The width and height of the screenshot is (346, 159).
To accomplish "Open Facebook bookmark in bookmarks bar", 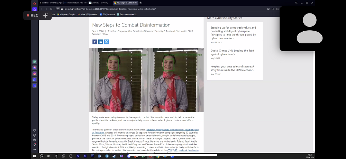I will 108,14.
